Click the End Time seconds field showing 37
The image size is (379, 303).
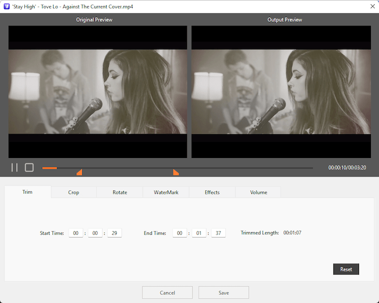point(218,233)
